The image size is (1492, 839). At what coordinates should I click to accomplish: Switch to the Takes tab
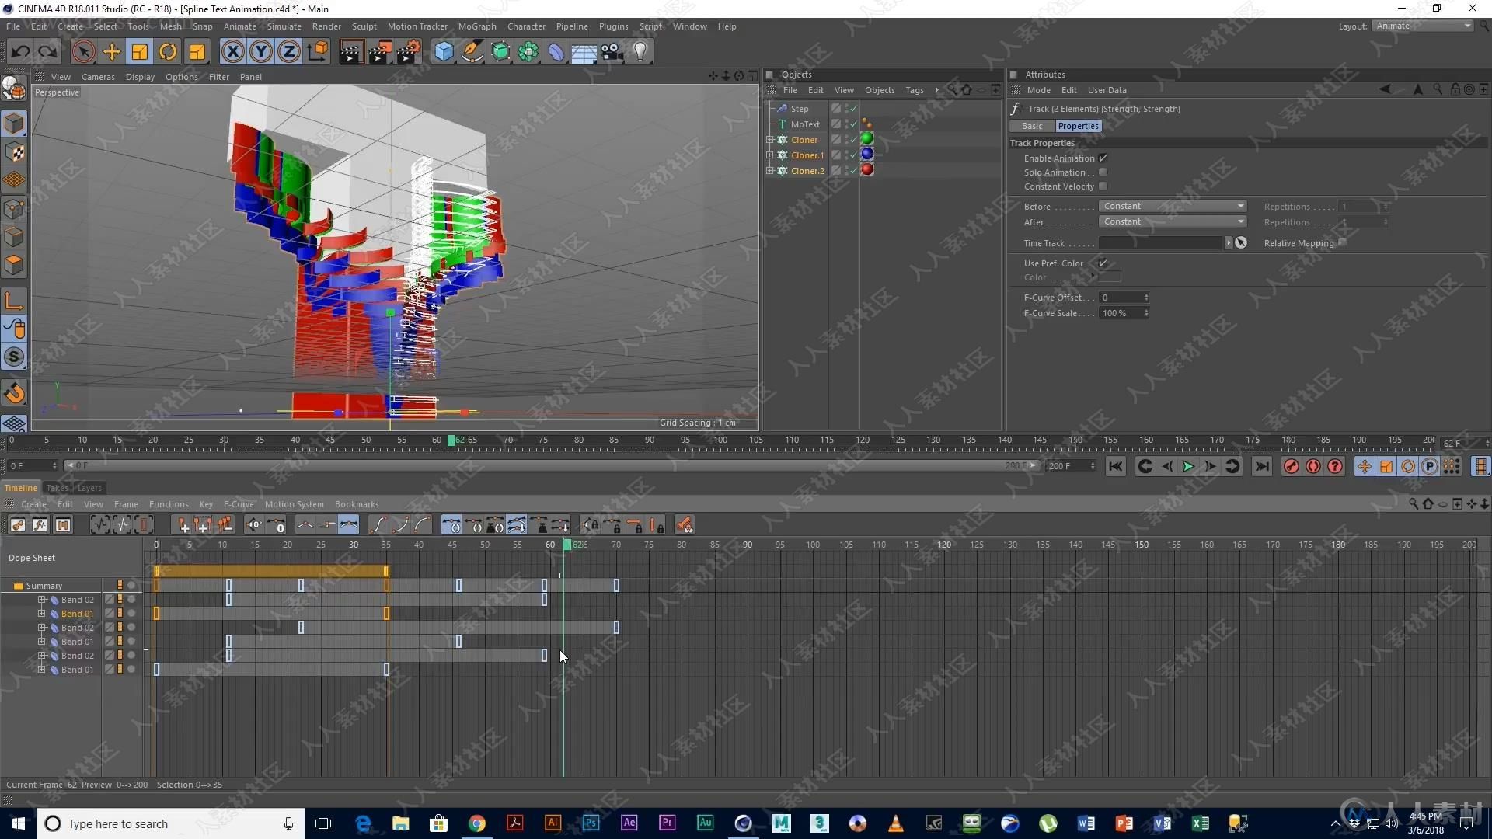click(57, 488)
